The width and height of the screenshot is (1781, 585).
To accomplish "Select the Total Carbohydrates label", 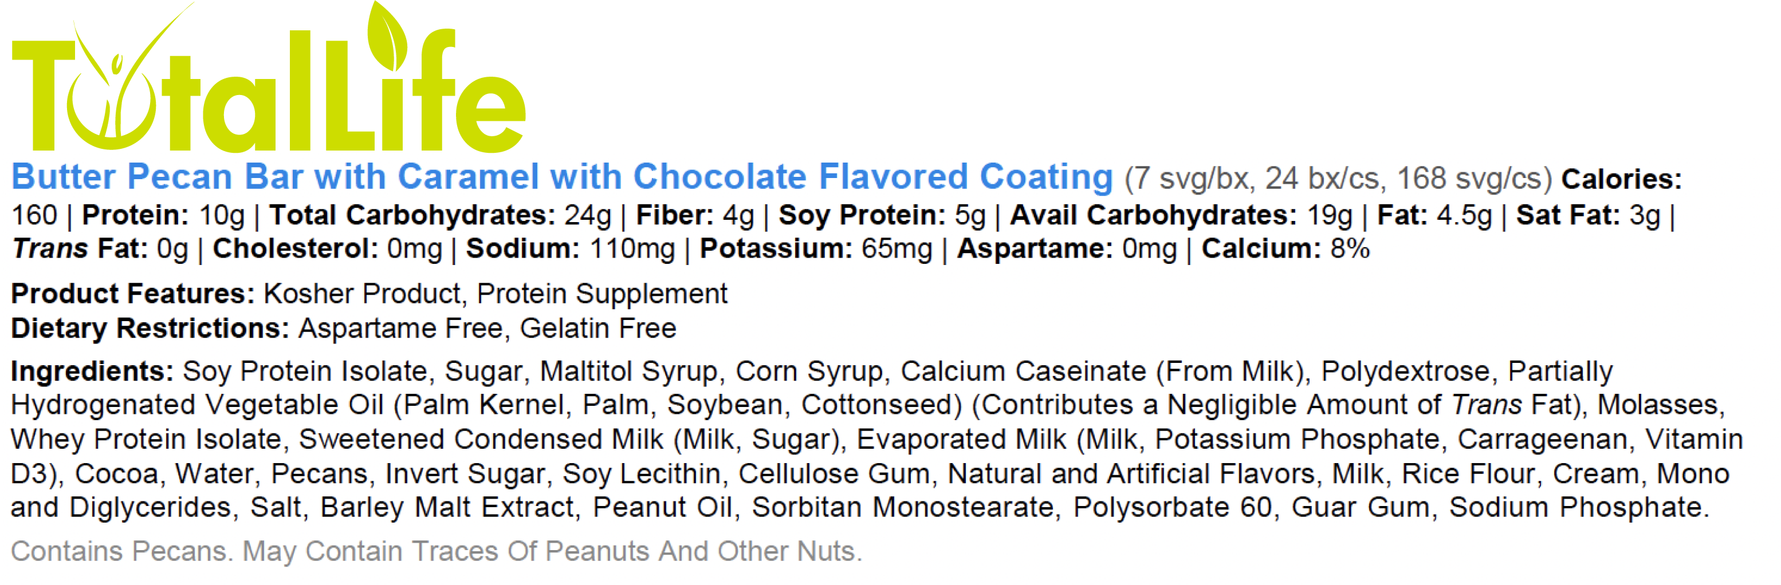I will 412,215.
